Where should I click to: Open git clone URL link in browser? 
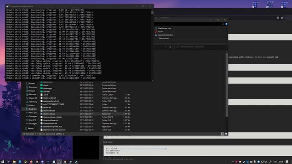(142, 149)
